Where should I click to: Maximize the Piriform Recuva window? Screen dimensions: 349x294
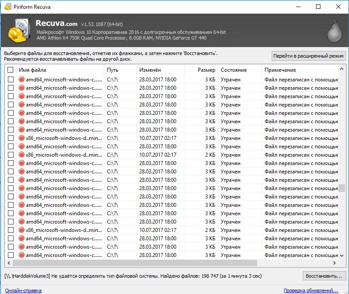pos(318,7)
